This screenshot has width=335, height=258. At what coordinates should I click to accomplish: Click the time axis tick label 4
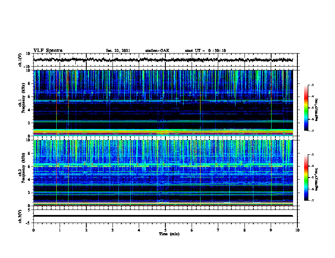(139, 230)
